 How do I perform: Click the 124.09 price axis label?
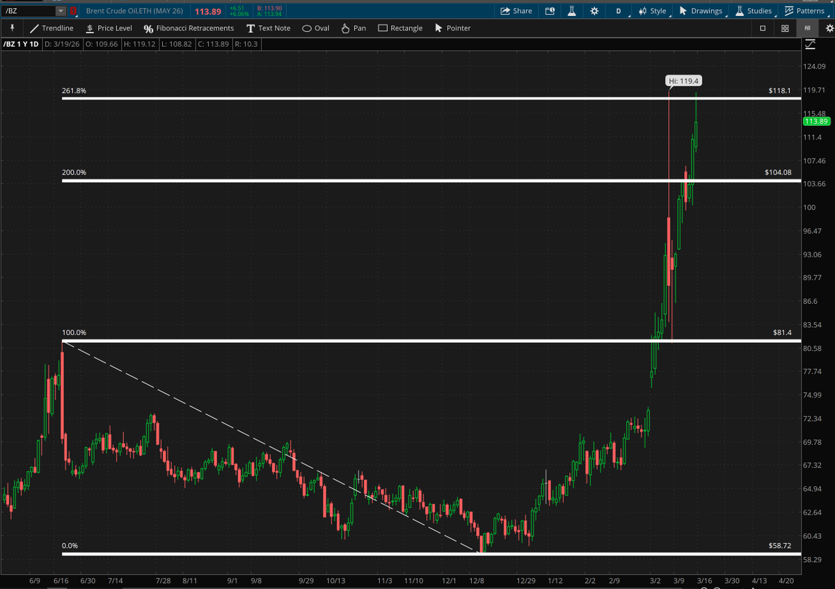(x=814, y=66)
